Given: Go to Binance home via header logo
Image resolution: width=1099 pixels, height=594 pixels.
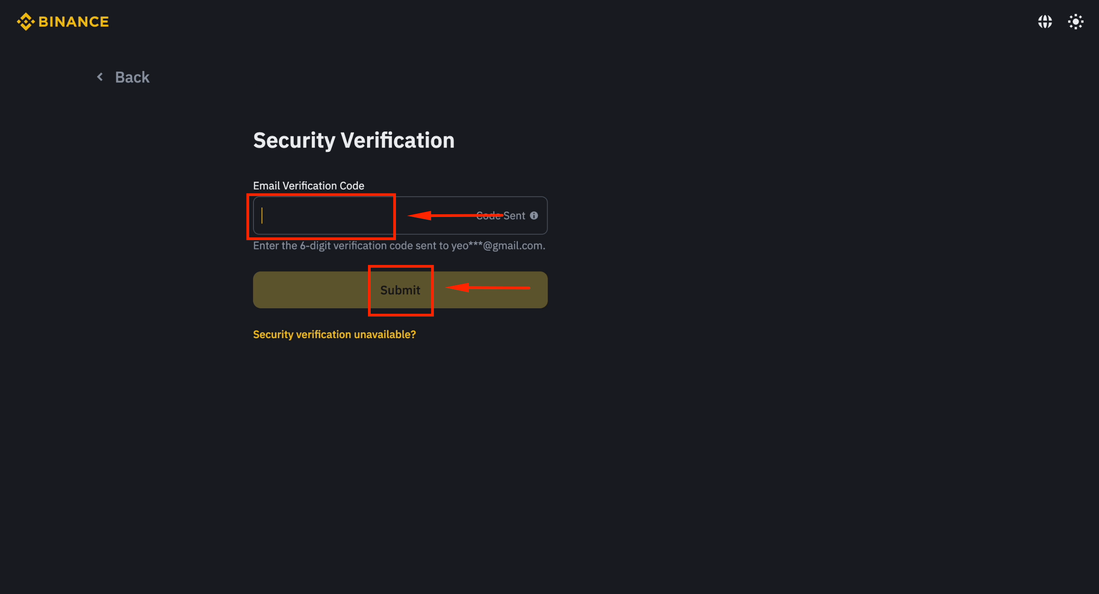Looking at the screenshot, I should point(63,21).
